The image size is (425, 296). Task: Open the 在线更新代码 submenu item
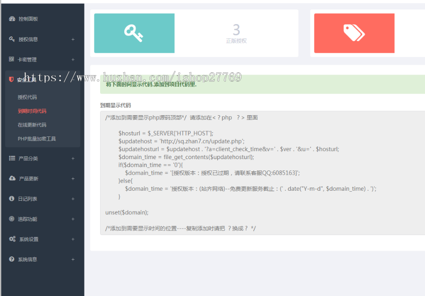click(32, 125)
